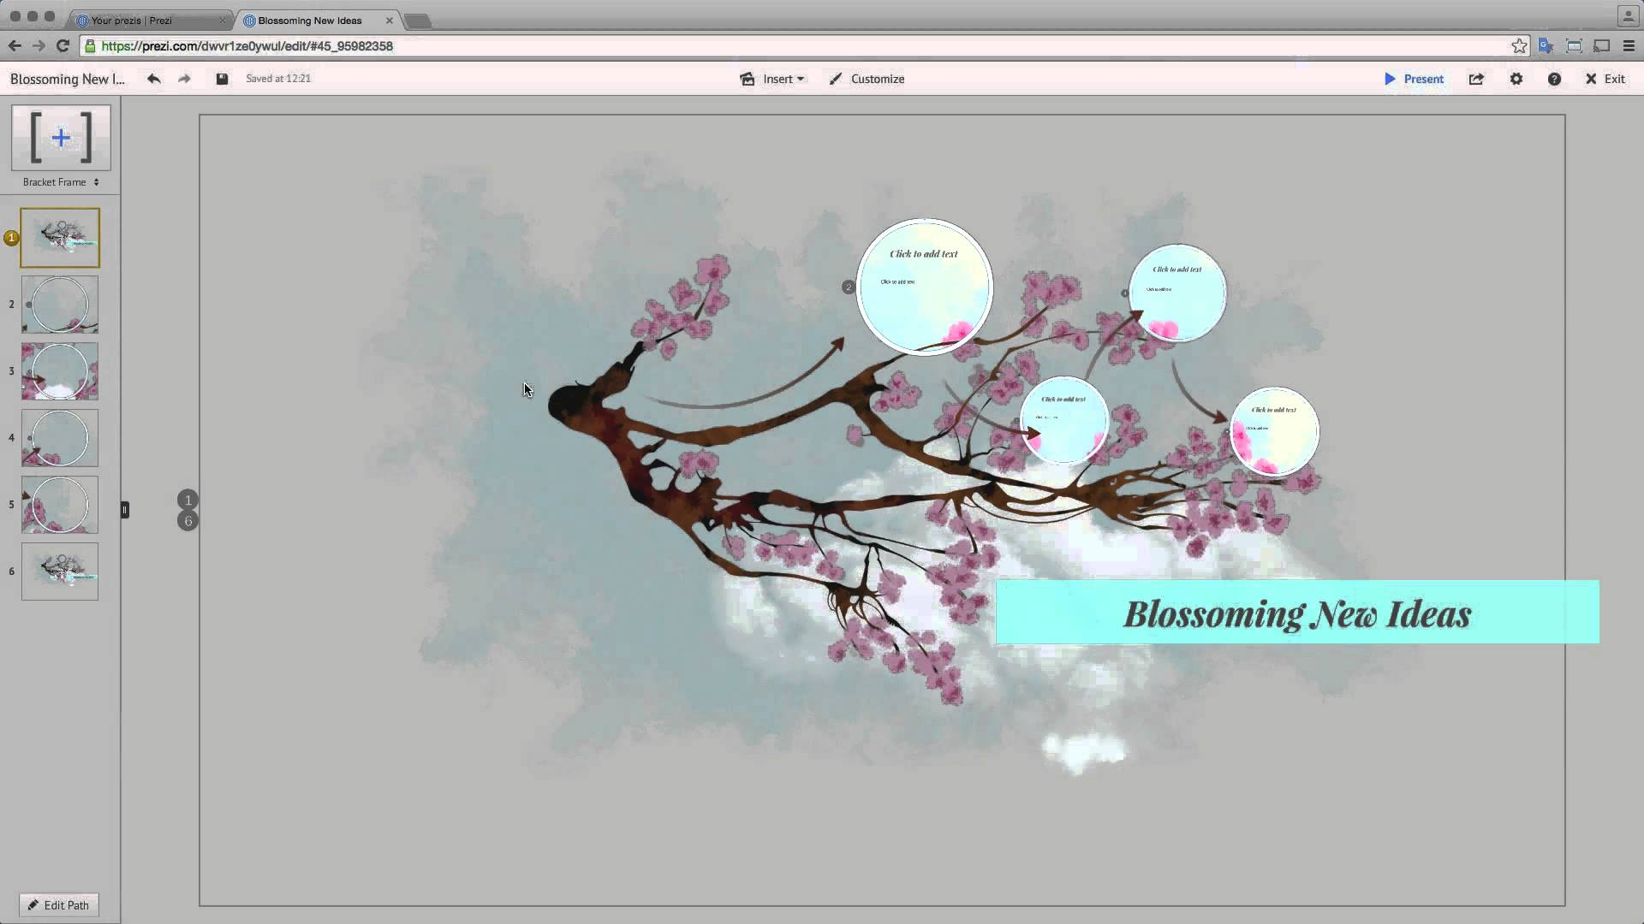Click the Present button to start slideshow
Screen dimensions: 1644x924
pos(1415,78)
